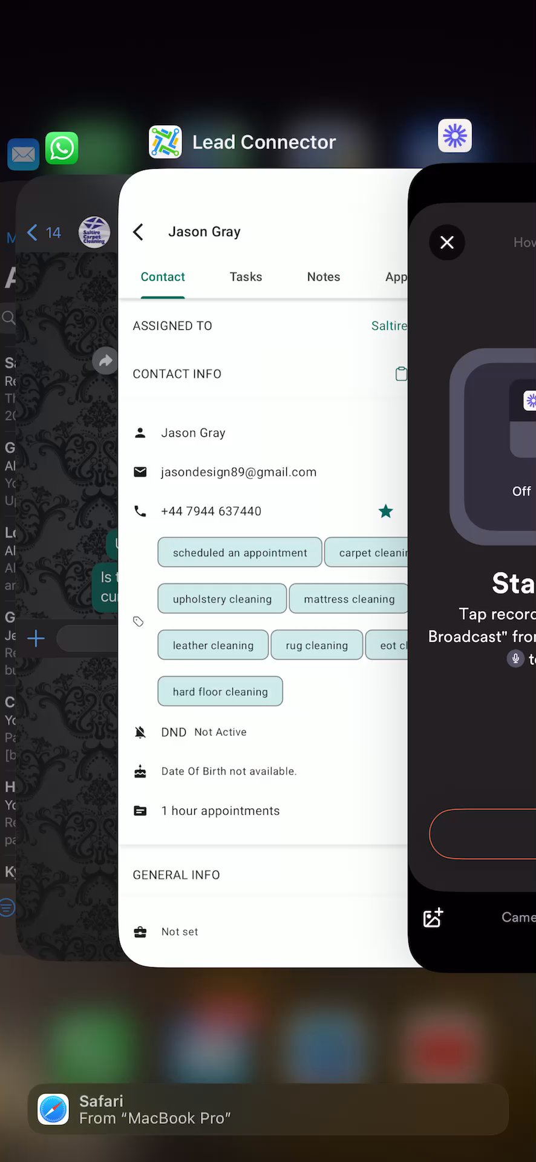The width and height of the screenshot is (536, 1162).
Task: Tap the CONTACT INFO heading
Action: (x=177, y=374)
